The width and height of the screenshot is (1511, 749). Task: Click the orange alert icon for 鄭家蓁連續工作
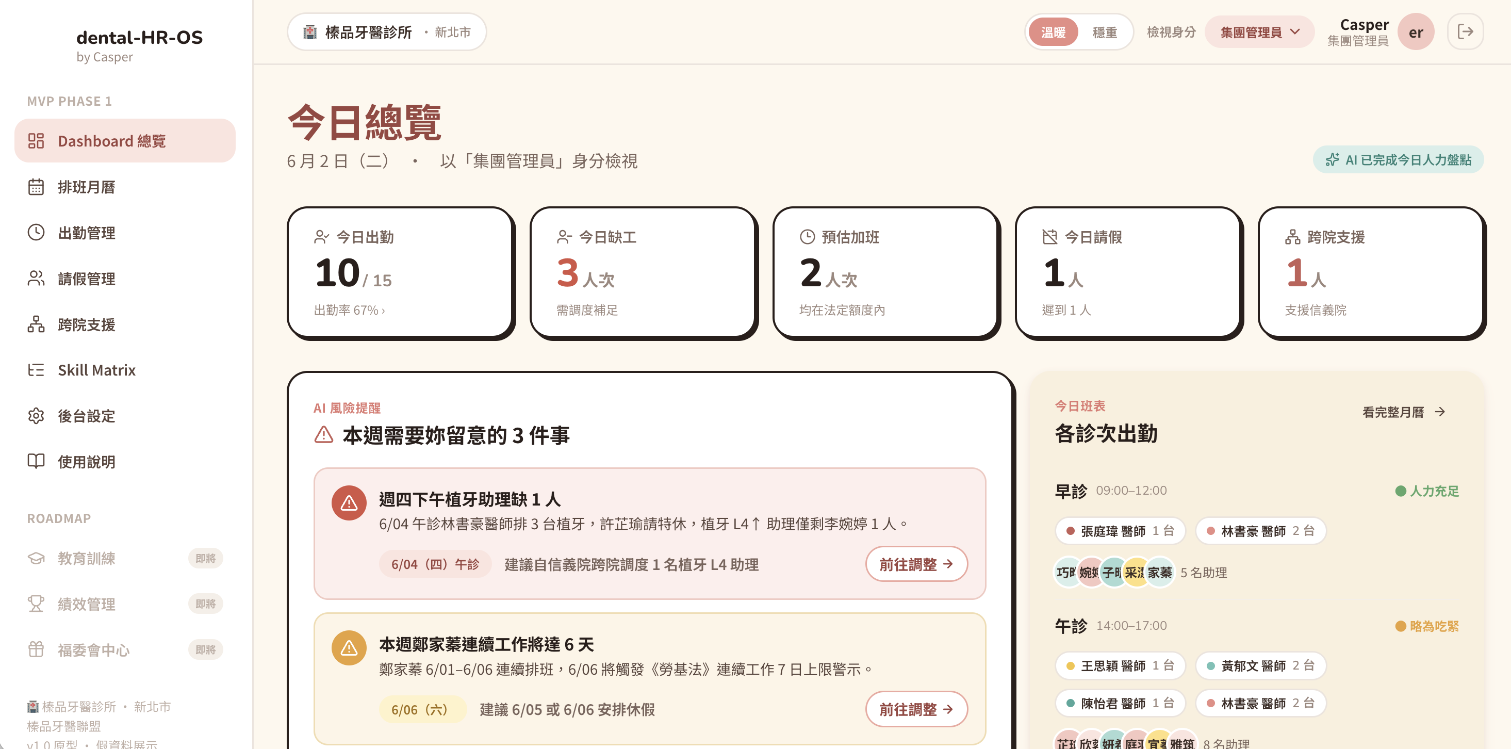click(349, 647)
